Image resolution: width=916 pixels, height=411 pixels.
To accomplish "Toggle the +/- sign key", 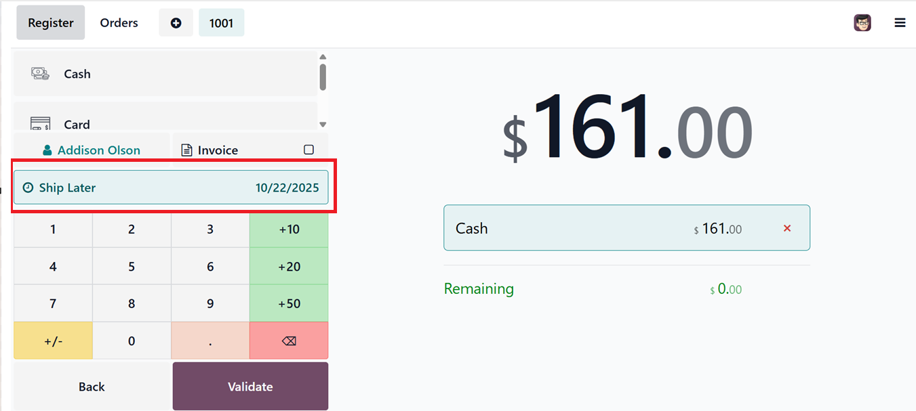I will [x=53, y=341].
